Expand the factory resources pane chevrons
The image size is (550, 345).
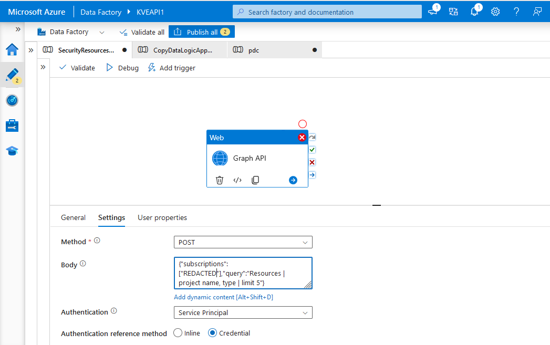(x=31, y=50)
